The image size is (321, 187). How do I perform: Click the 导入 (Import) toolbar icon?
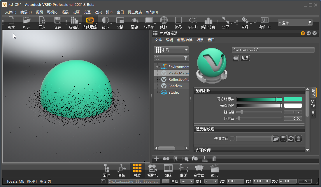point(42,22)
